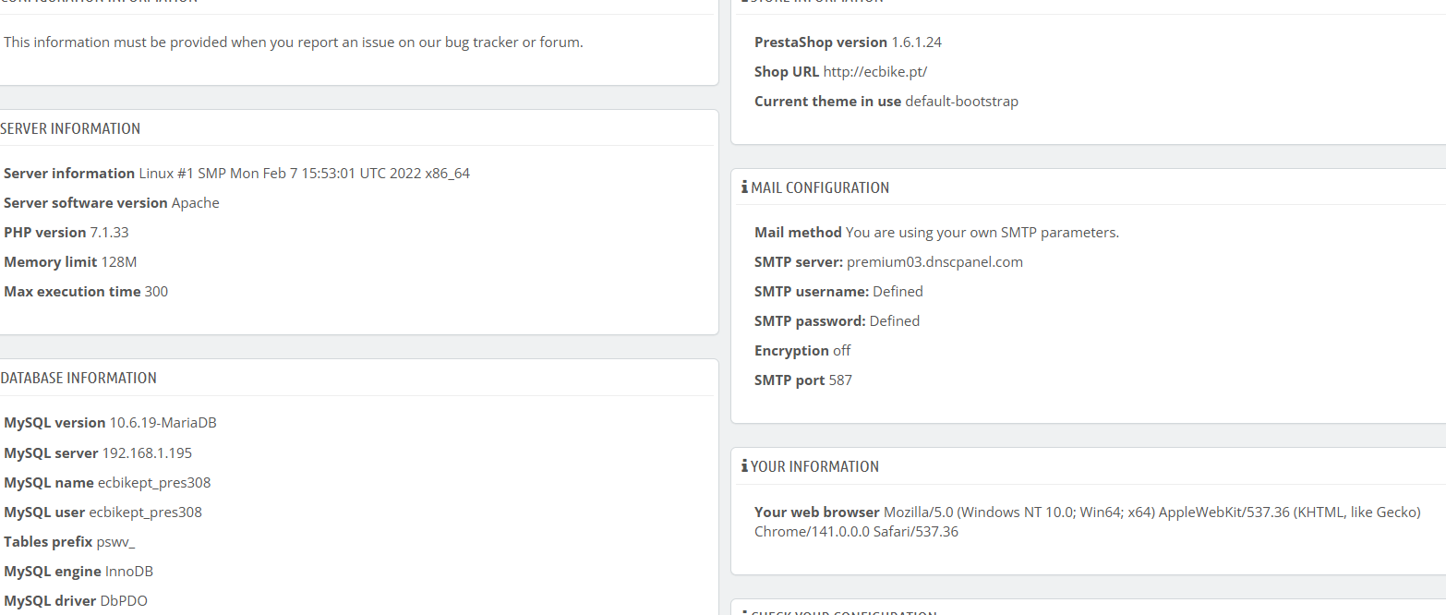Image resolution: width=1446 pixels, height=615 pixels.
Task: Click the Encryption off value
Action: click(841, 350)
